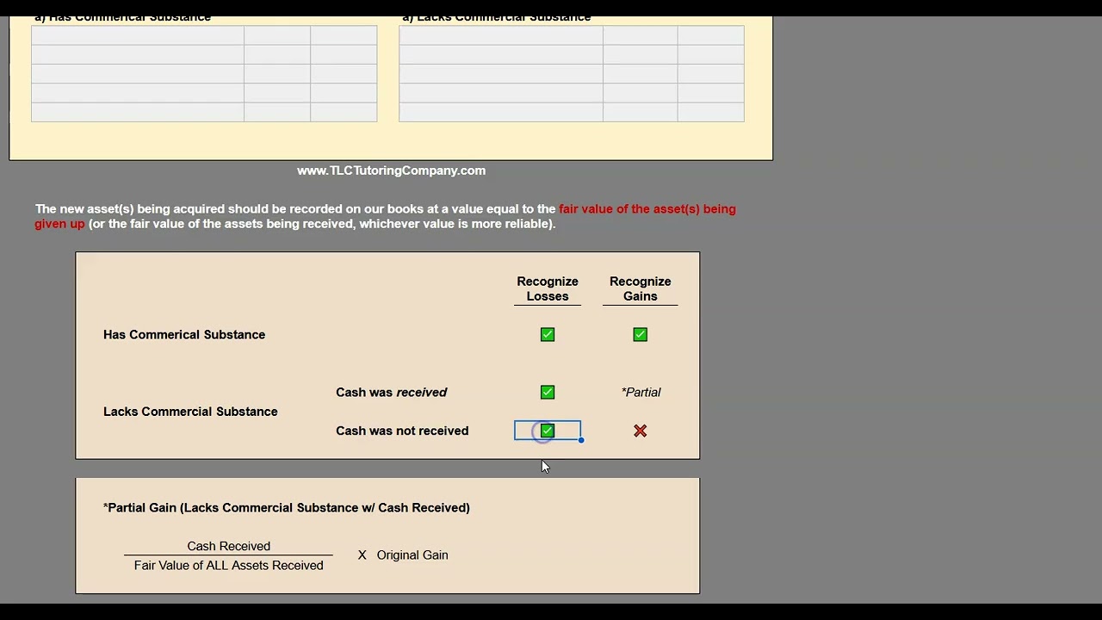Click the Lacks Commercial Substance row label
The height and width of the screenshot is (620, 1102).
(190, 412)
